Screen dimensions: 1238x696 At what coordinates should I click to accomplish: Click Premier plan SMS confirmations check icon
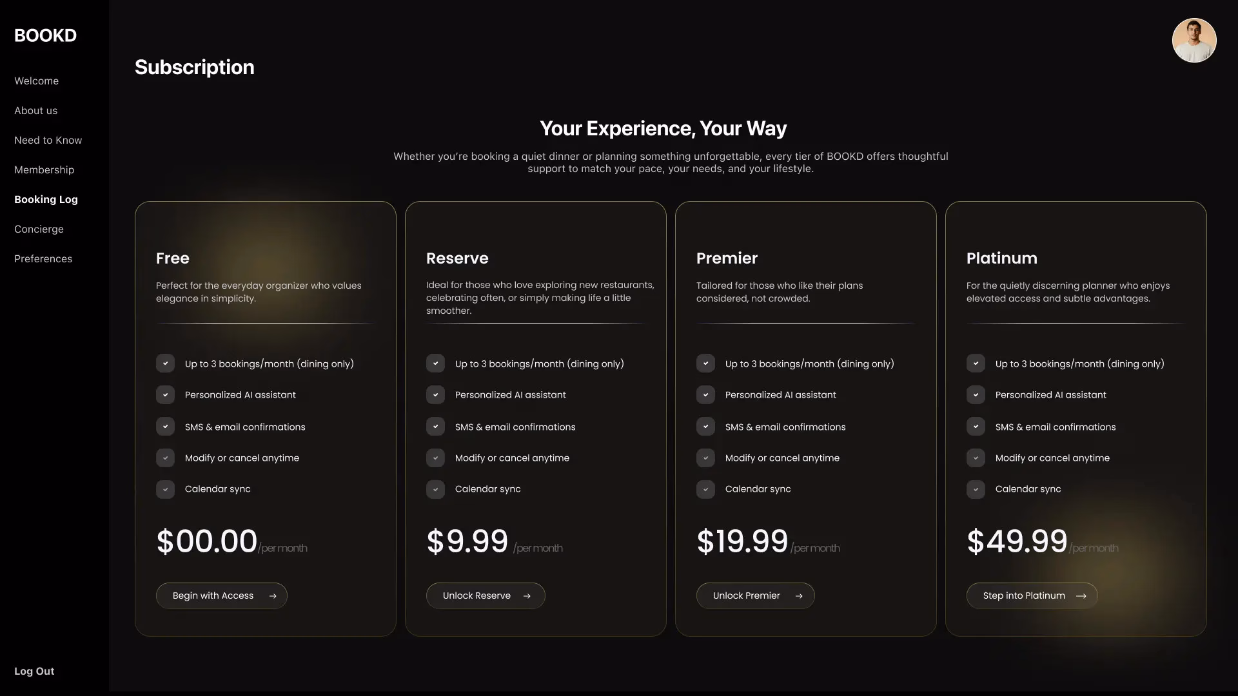tap(705, 427)
